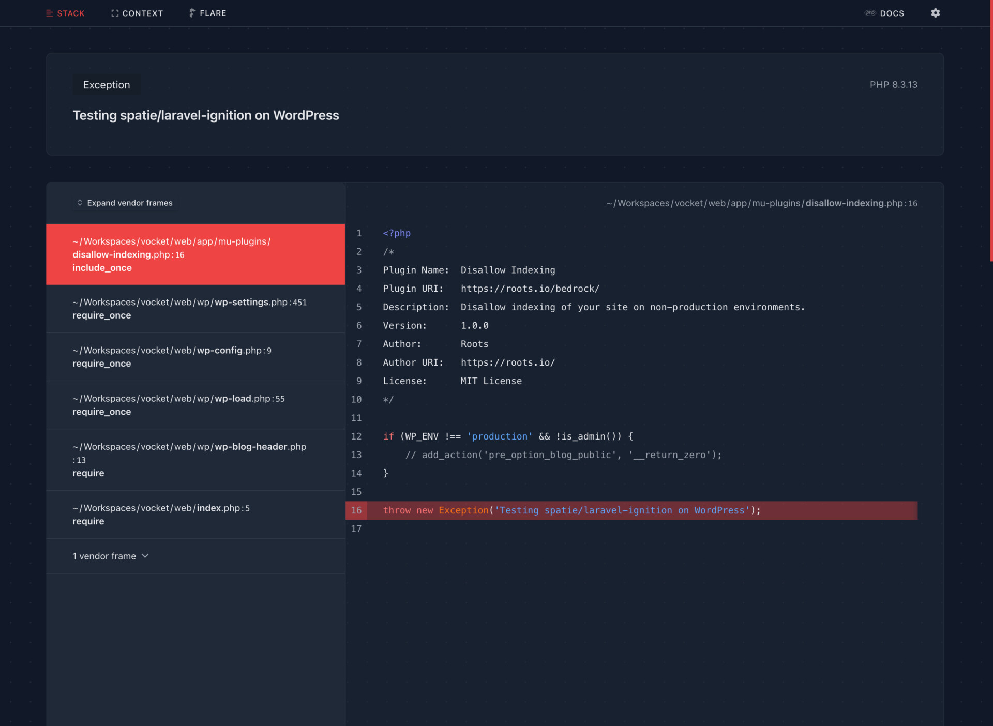Switch to the STACK tab
993x726 pixels.
click(65, 13)
